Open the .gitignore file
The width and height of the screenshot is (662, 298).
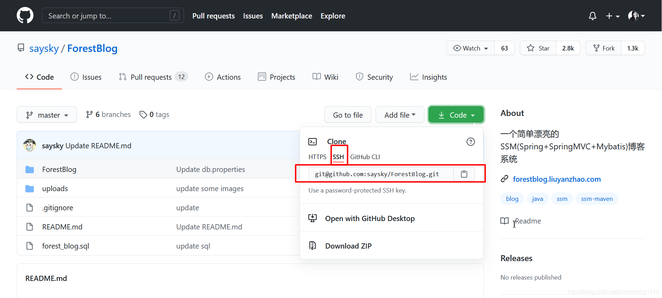[57, 208]
